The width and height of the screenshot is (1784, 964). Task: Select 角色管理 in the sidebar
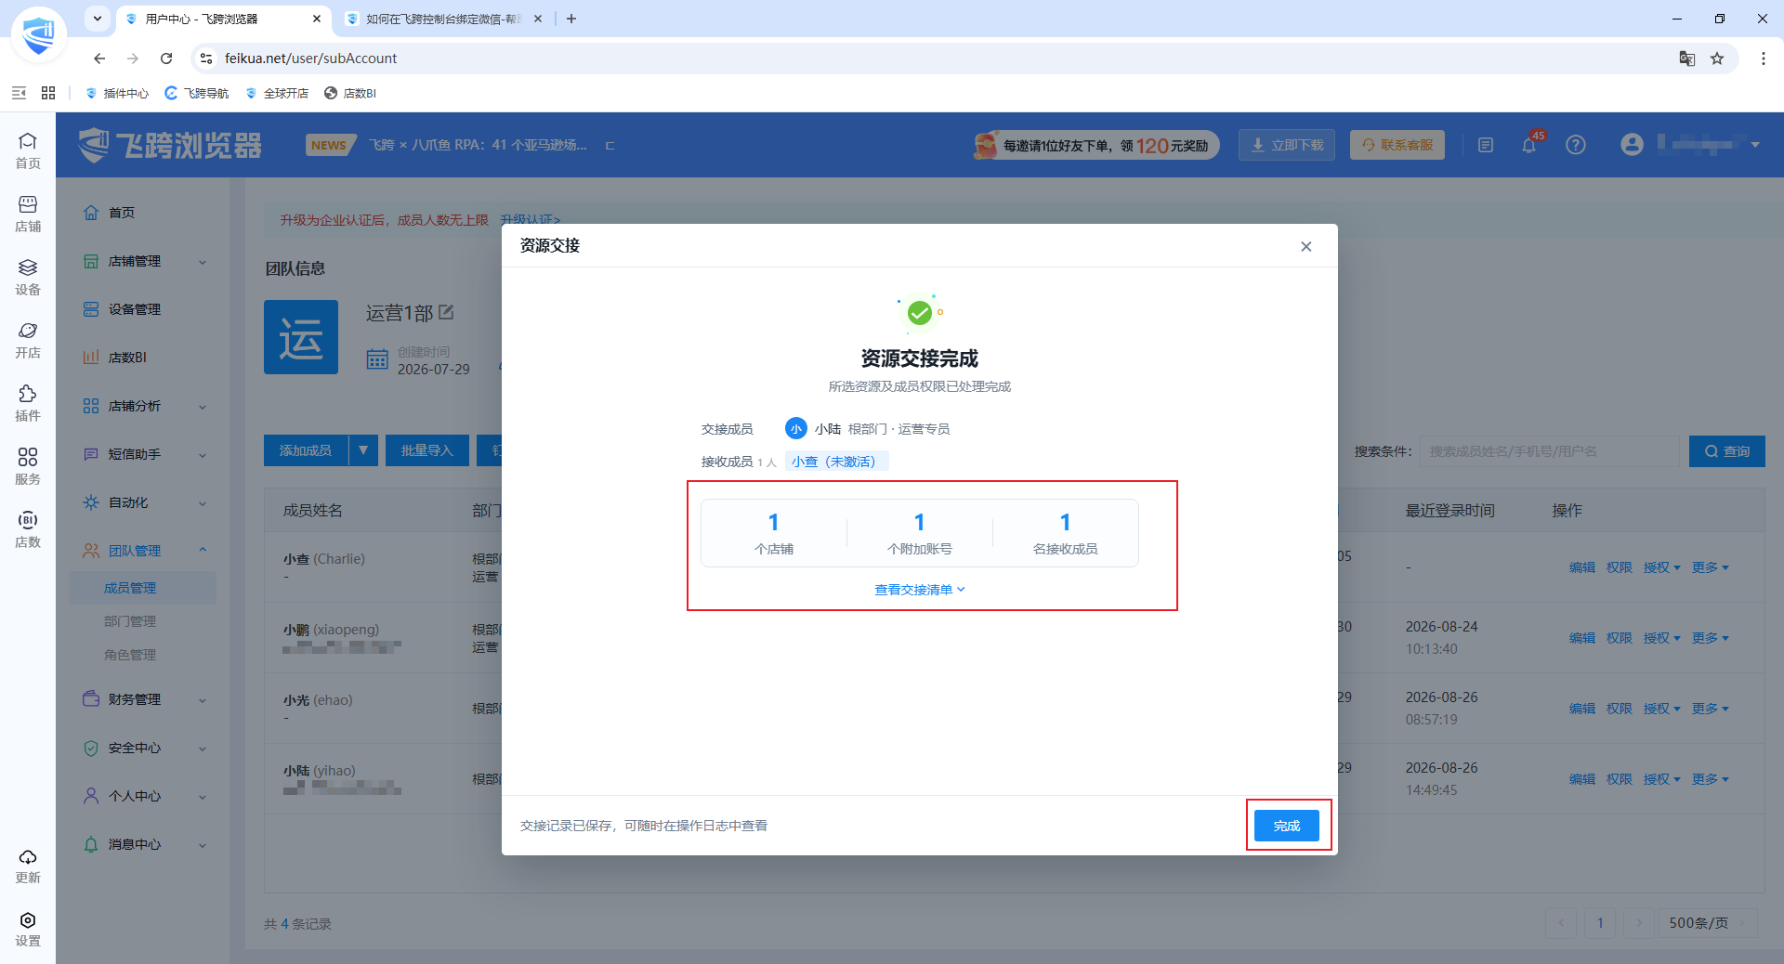[130, 655]
